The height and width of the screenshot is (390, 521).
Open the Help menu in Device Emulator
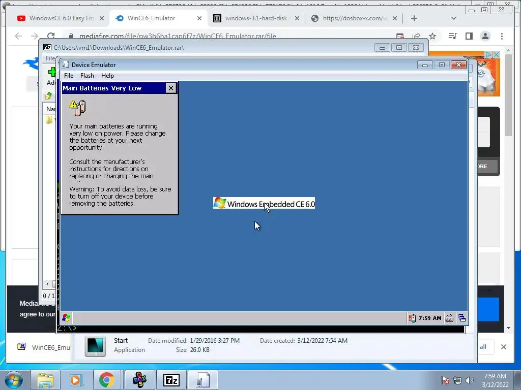[107, 76]
